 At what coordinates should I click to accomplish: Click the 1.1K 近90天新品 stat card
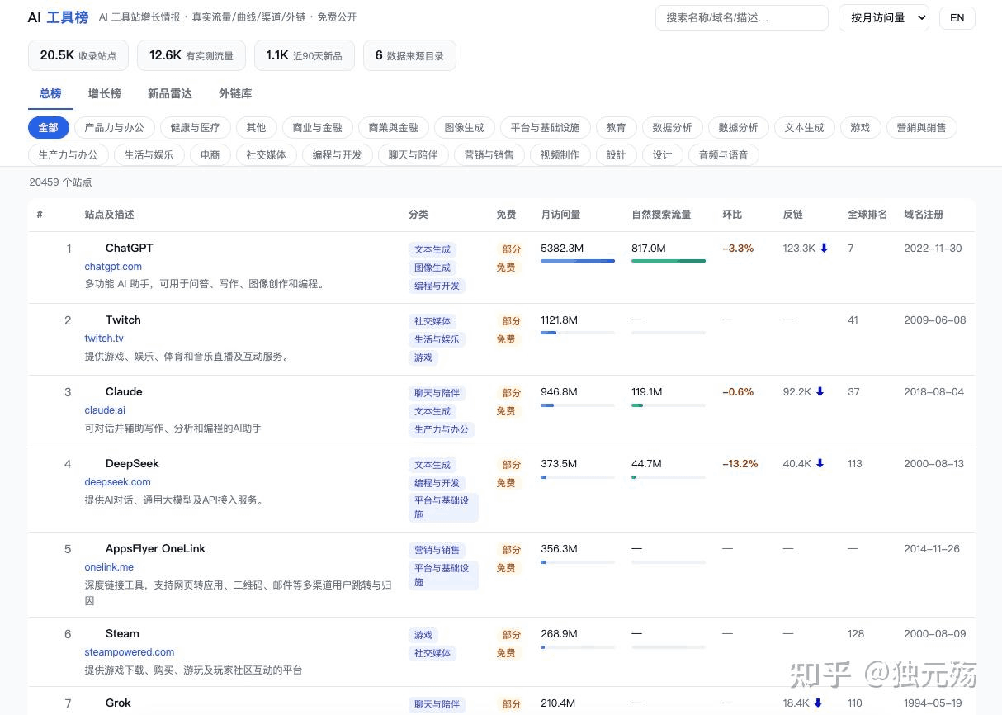[x=305, y=55]
